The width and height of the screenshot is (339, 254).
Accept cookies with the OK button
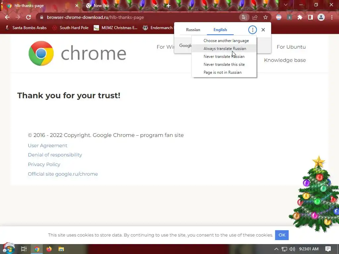[282, 235]
